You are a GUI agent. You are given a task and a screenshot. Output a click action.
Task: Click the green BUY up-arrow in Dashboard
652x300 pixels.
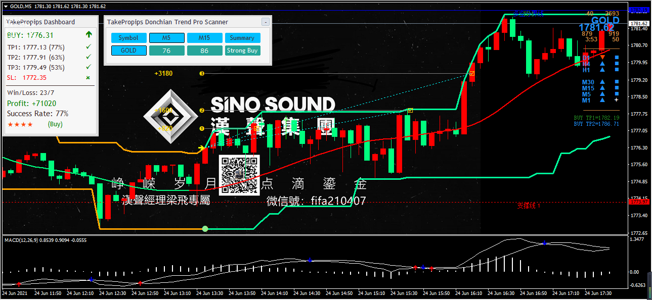coord(89,35)
